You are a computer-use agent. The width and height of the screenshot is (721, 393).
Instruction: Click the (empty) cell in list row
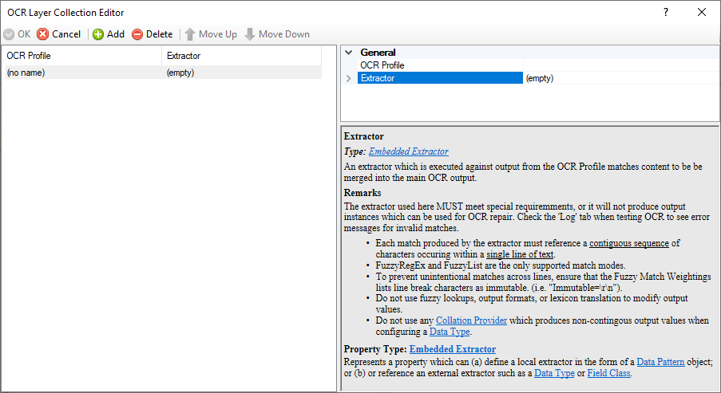[180, 73]
